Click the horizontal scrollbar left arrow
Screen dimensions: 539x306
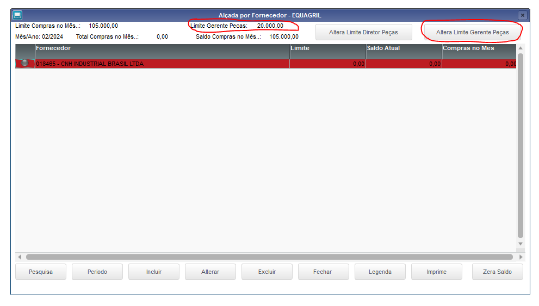[x=19, y=257]
